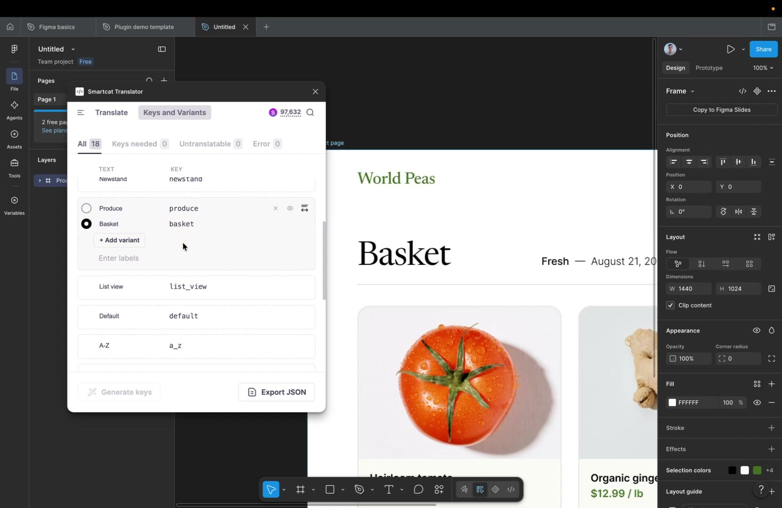Select the Pen tool
782x508 pixels.
[x=359, y=490]
